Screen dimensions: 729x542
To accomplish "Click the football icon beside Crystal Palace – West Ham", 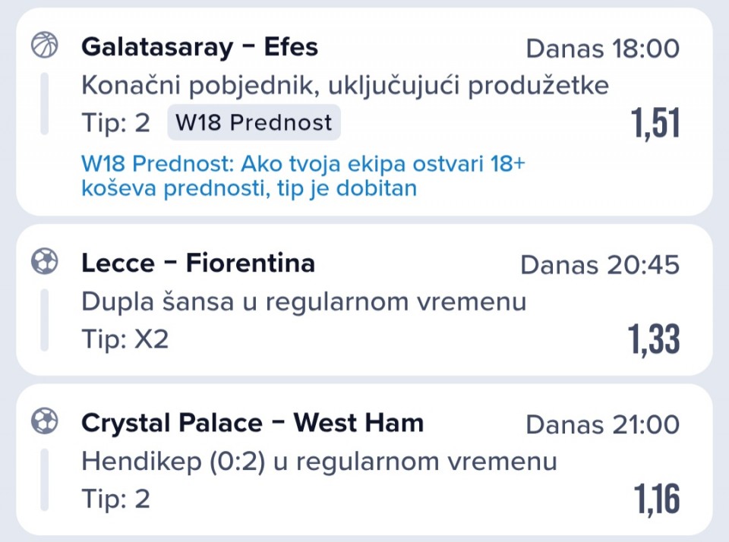I will click(44, 421).
